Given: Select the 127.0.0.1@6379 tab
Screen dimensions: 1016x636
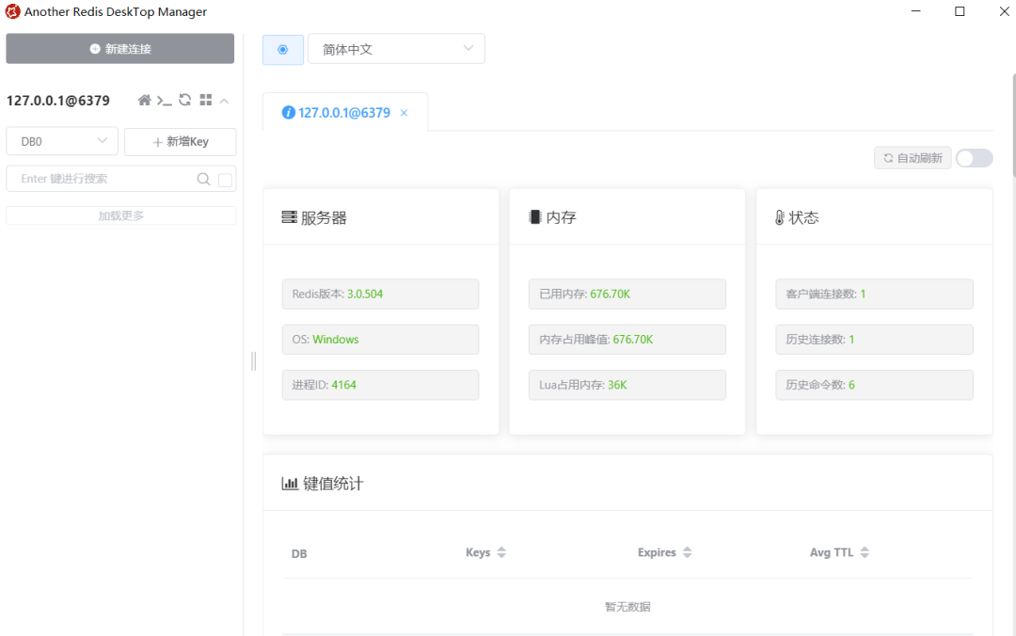Looking at the screenshot, I should 346,112.
